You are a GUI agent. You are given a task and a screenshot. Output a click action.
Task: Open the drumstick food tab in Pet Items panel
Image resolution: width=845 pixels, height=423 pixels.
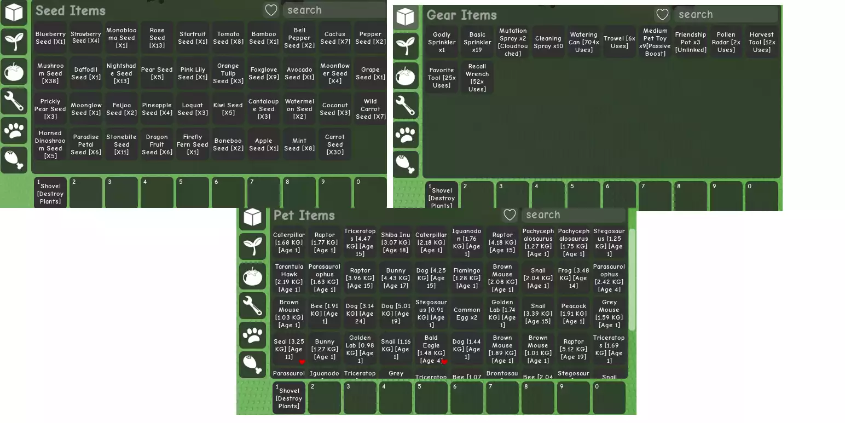coord(252,364)
